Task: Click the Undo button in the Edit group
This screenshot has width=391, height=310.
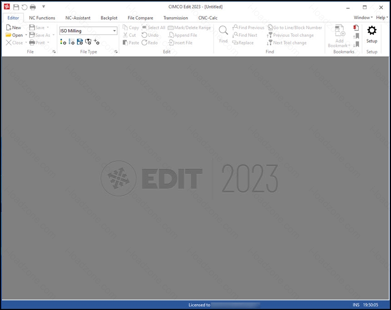Action: [150, 35]
